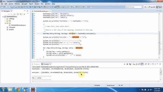Click the Open Type icon in toolbar
The image size is (163, 92).
[44, 7]
